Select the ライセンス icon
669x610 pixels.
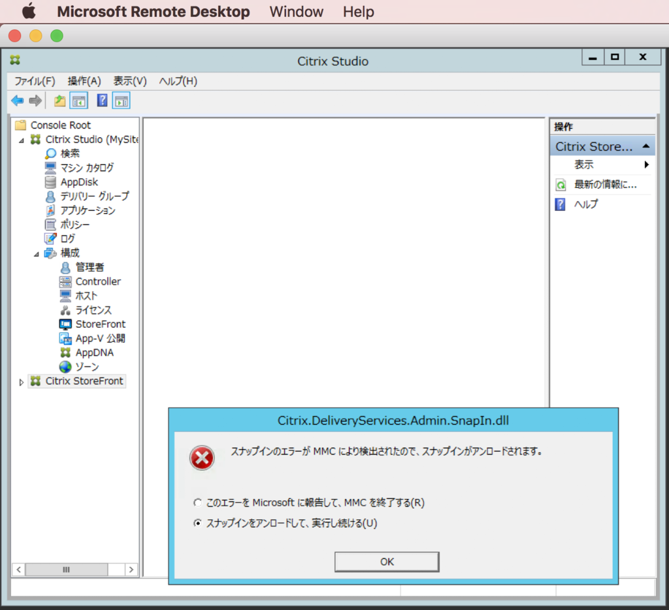click(x=65, y=310)
